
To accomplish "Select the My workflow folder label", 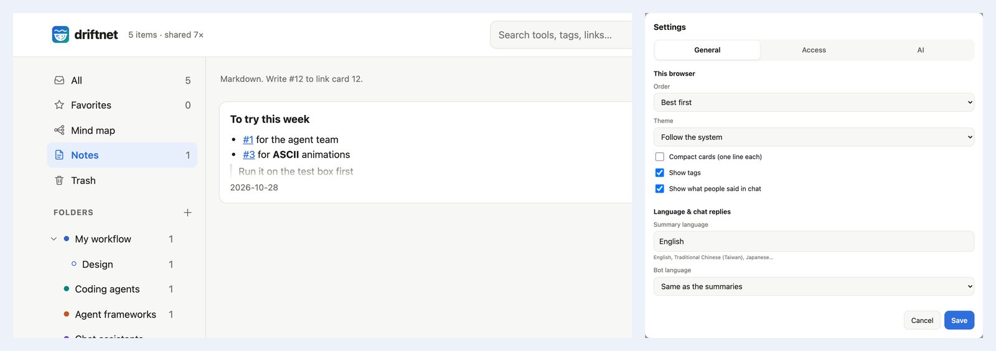I will pyautogui.click(x=103, y=239).
